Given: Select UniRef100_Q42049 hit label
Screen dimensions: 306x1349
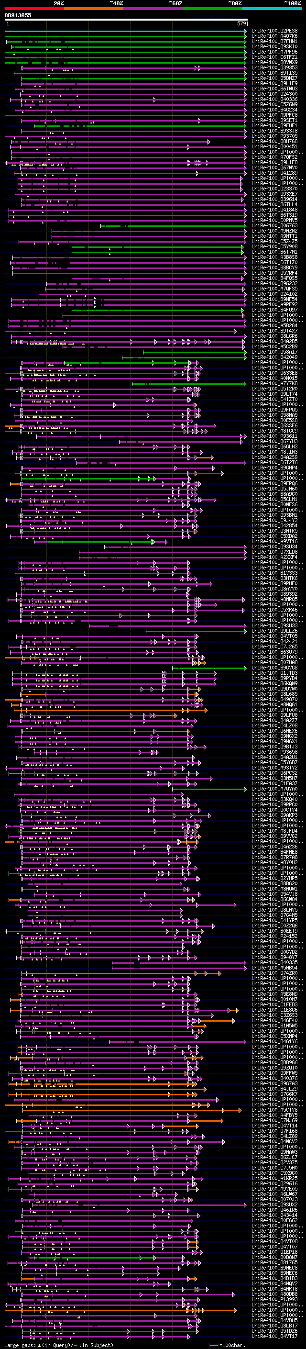Looking at the screenshot, I should [274, 357].
